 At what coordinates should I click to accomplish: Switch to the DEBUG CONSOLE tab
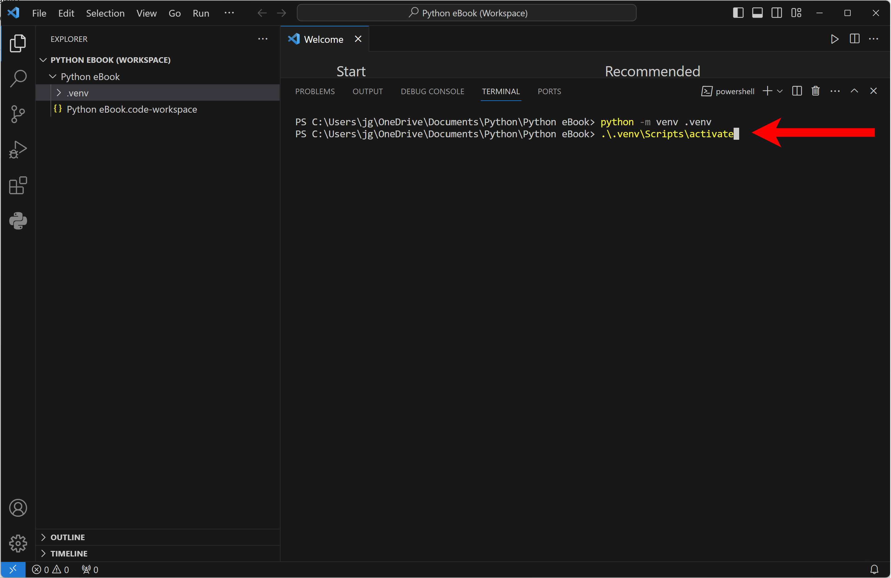pos(432,91)
